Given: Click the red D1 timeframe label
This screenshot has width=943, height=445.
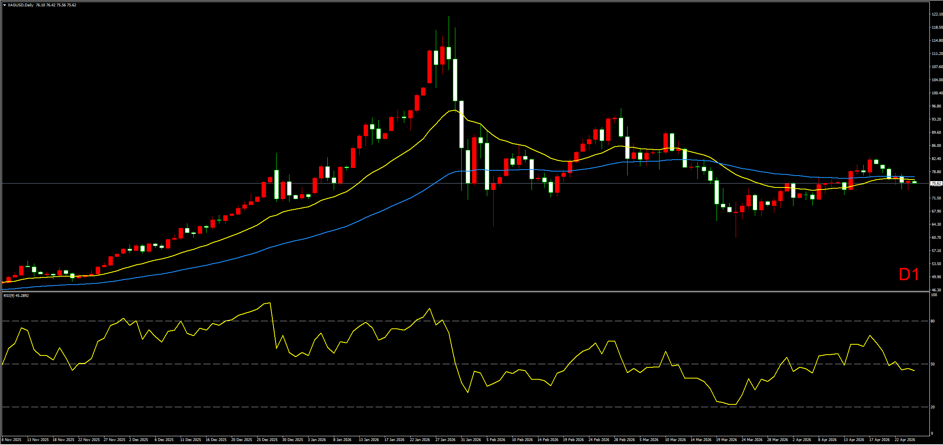Looking at the screenshot, I should (x=909, y=275).
